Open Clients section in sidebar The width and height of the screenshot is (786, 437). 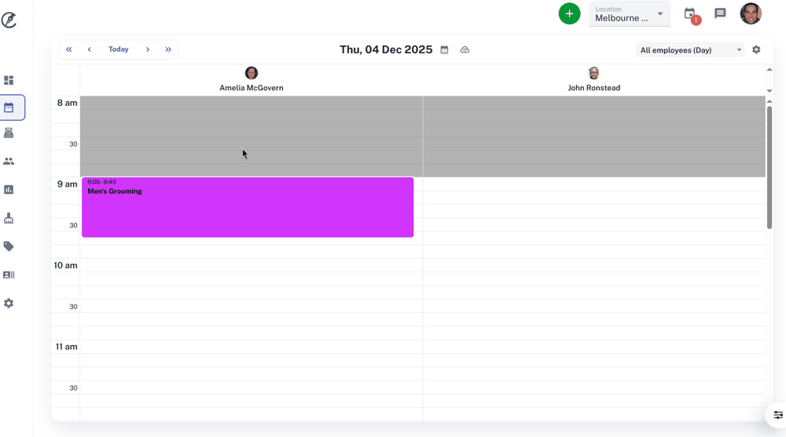click(9, 162)
